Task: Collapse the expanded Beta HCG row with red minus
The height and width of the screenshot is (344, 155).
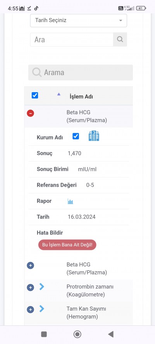Action: tap(30, 113)
